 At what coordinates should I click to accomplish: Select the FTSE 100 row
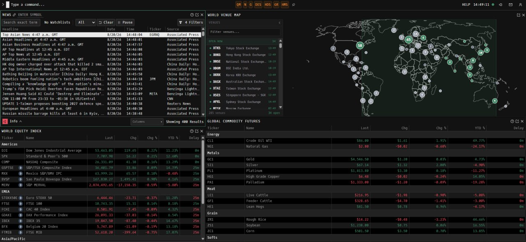coord(100,203)
